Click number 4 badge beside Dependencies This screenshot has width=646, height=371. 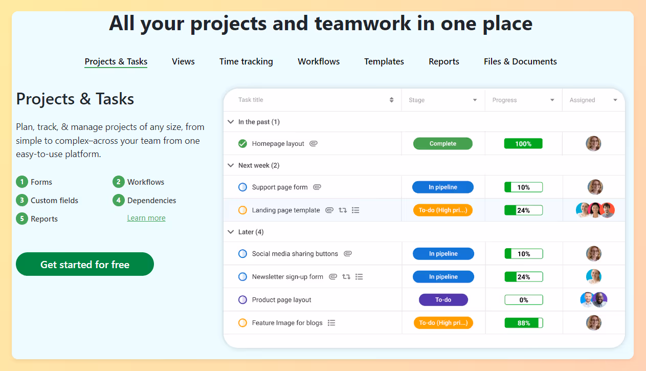tap(119, 201)
